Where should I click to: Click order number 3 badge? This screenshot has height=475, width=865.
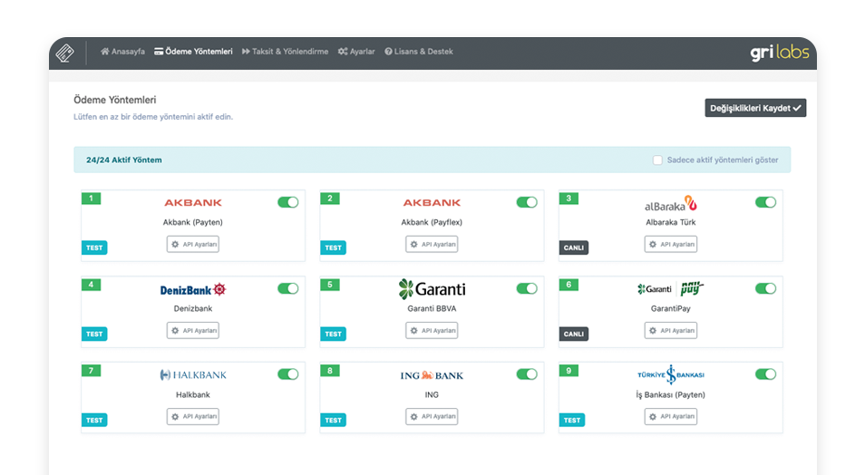pos(569,199)
